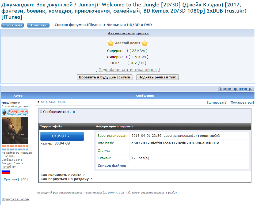Click the New Topic button (Новая тема)
Image resolution: width=255 pixels, height=205 pixels.
(x=13, y=25)
